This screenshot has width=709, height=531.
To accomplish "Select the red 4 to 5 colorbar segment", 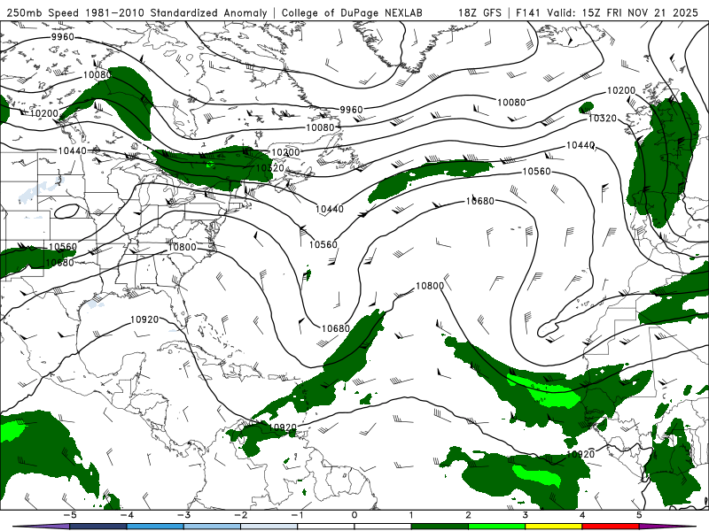I will (x=611, y=527).
